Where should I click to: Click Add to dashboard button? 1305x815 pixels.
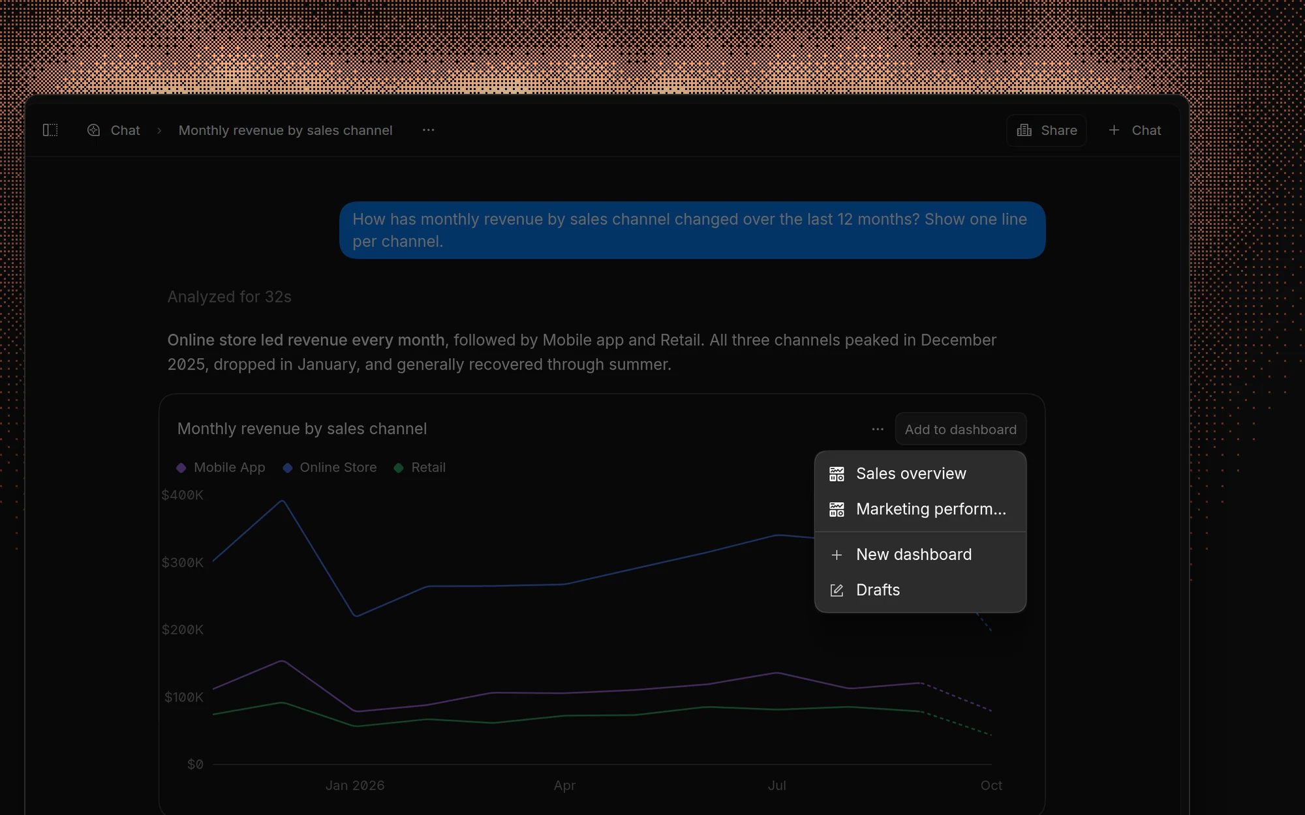tap(960, 429)
